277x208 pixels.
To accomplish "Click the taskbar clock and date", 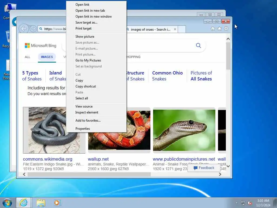I will coord(263,203).
